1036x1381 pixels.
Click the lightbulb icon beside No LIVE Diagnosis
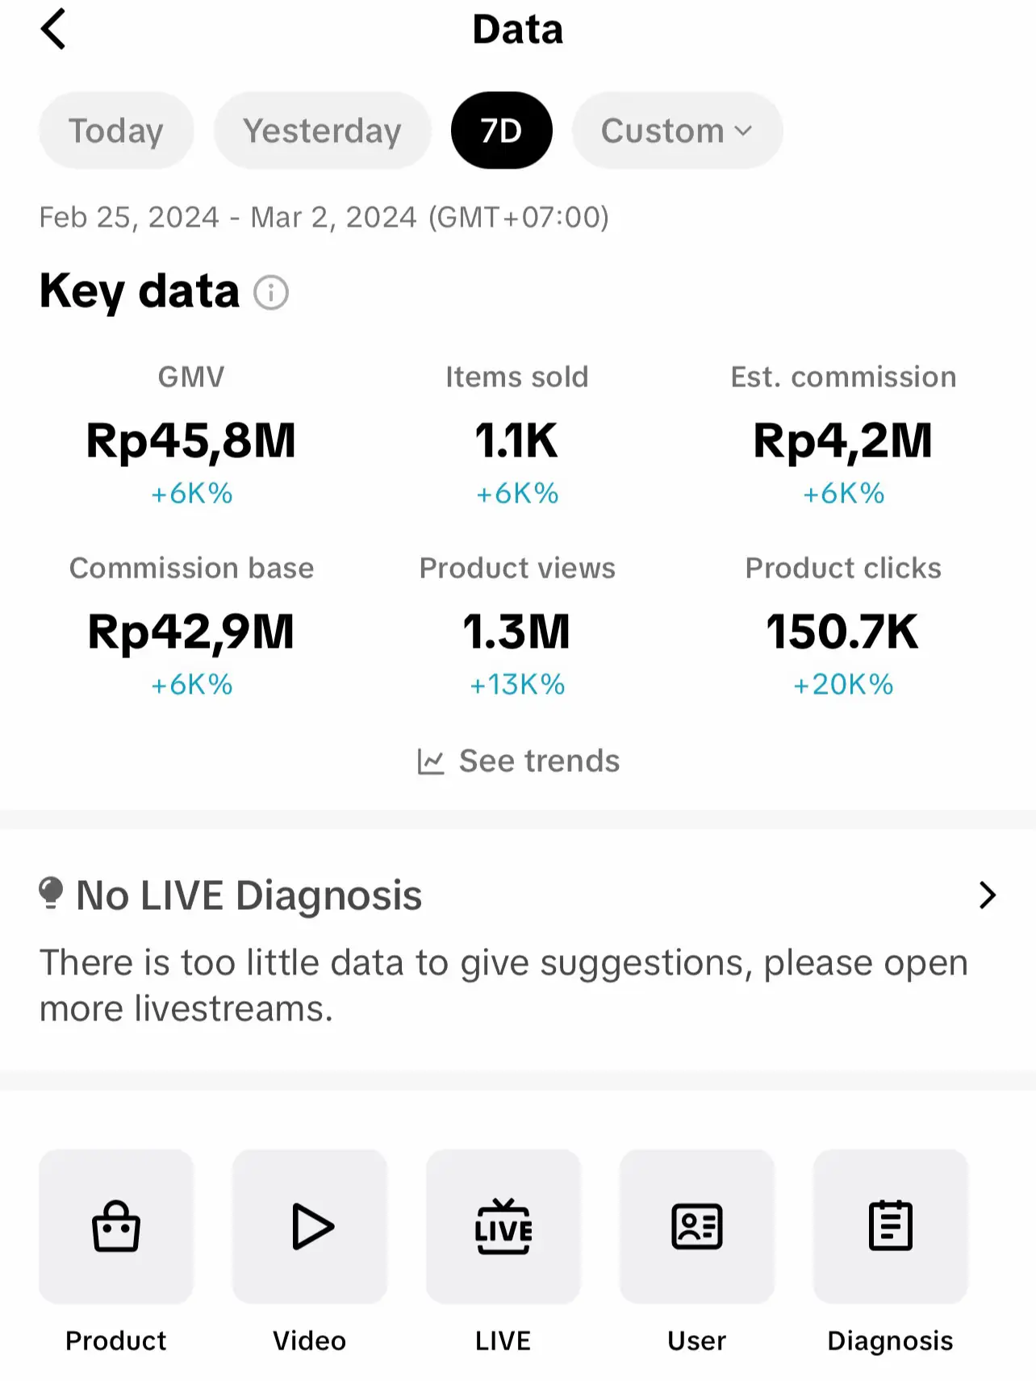pyautogui.click(x=51, y=893)
